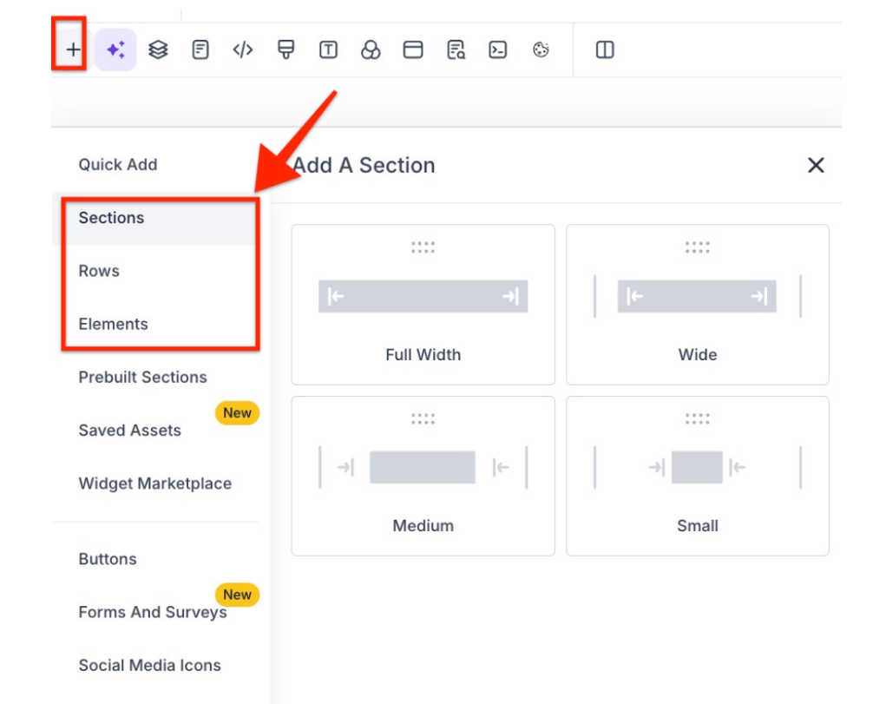Open the terminal prompt icon

[x=497, y=50]
